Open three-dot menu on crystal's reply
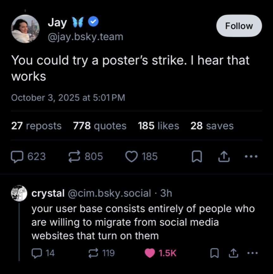 [x=252, y=253]
